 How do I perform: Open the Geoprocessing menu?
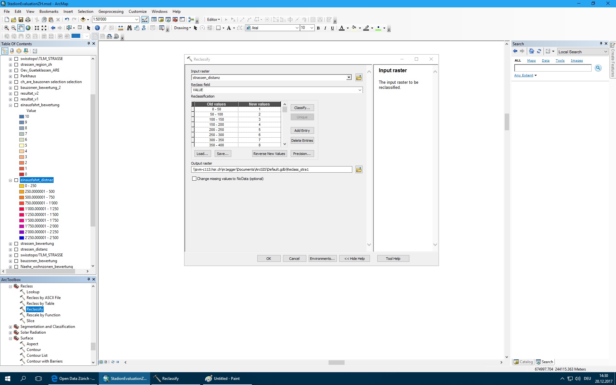[111, 11]
